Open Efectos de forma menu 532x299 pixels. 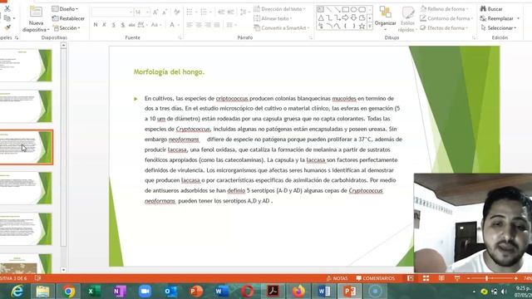tap(444, 27)
